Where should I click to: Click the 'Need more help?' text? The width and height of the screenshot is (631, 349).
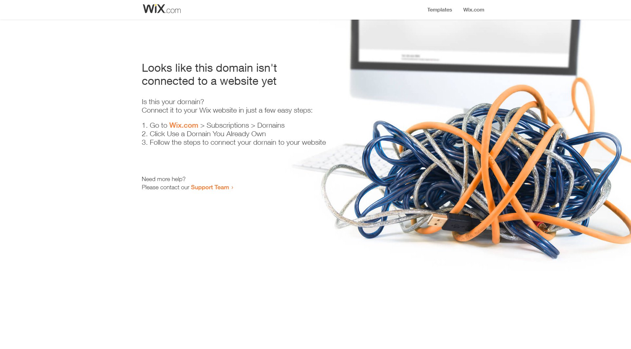tap(164, 179)
